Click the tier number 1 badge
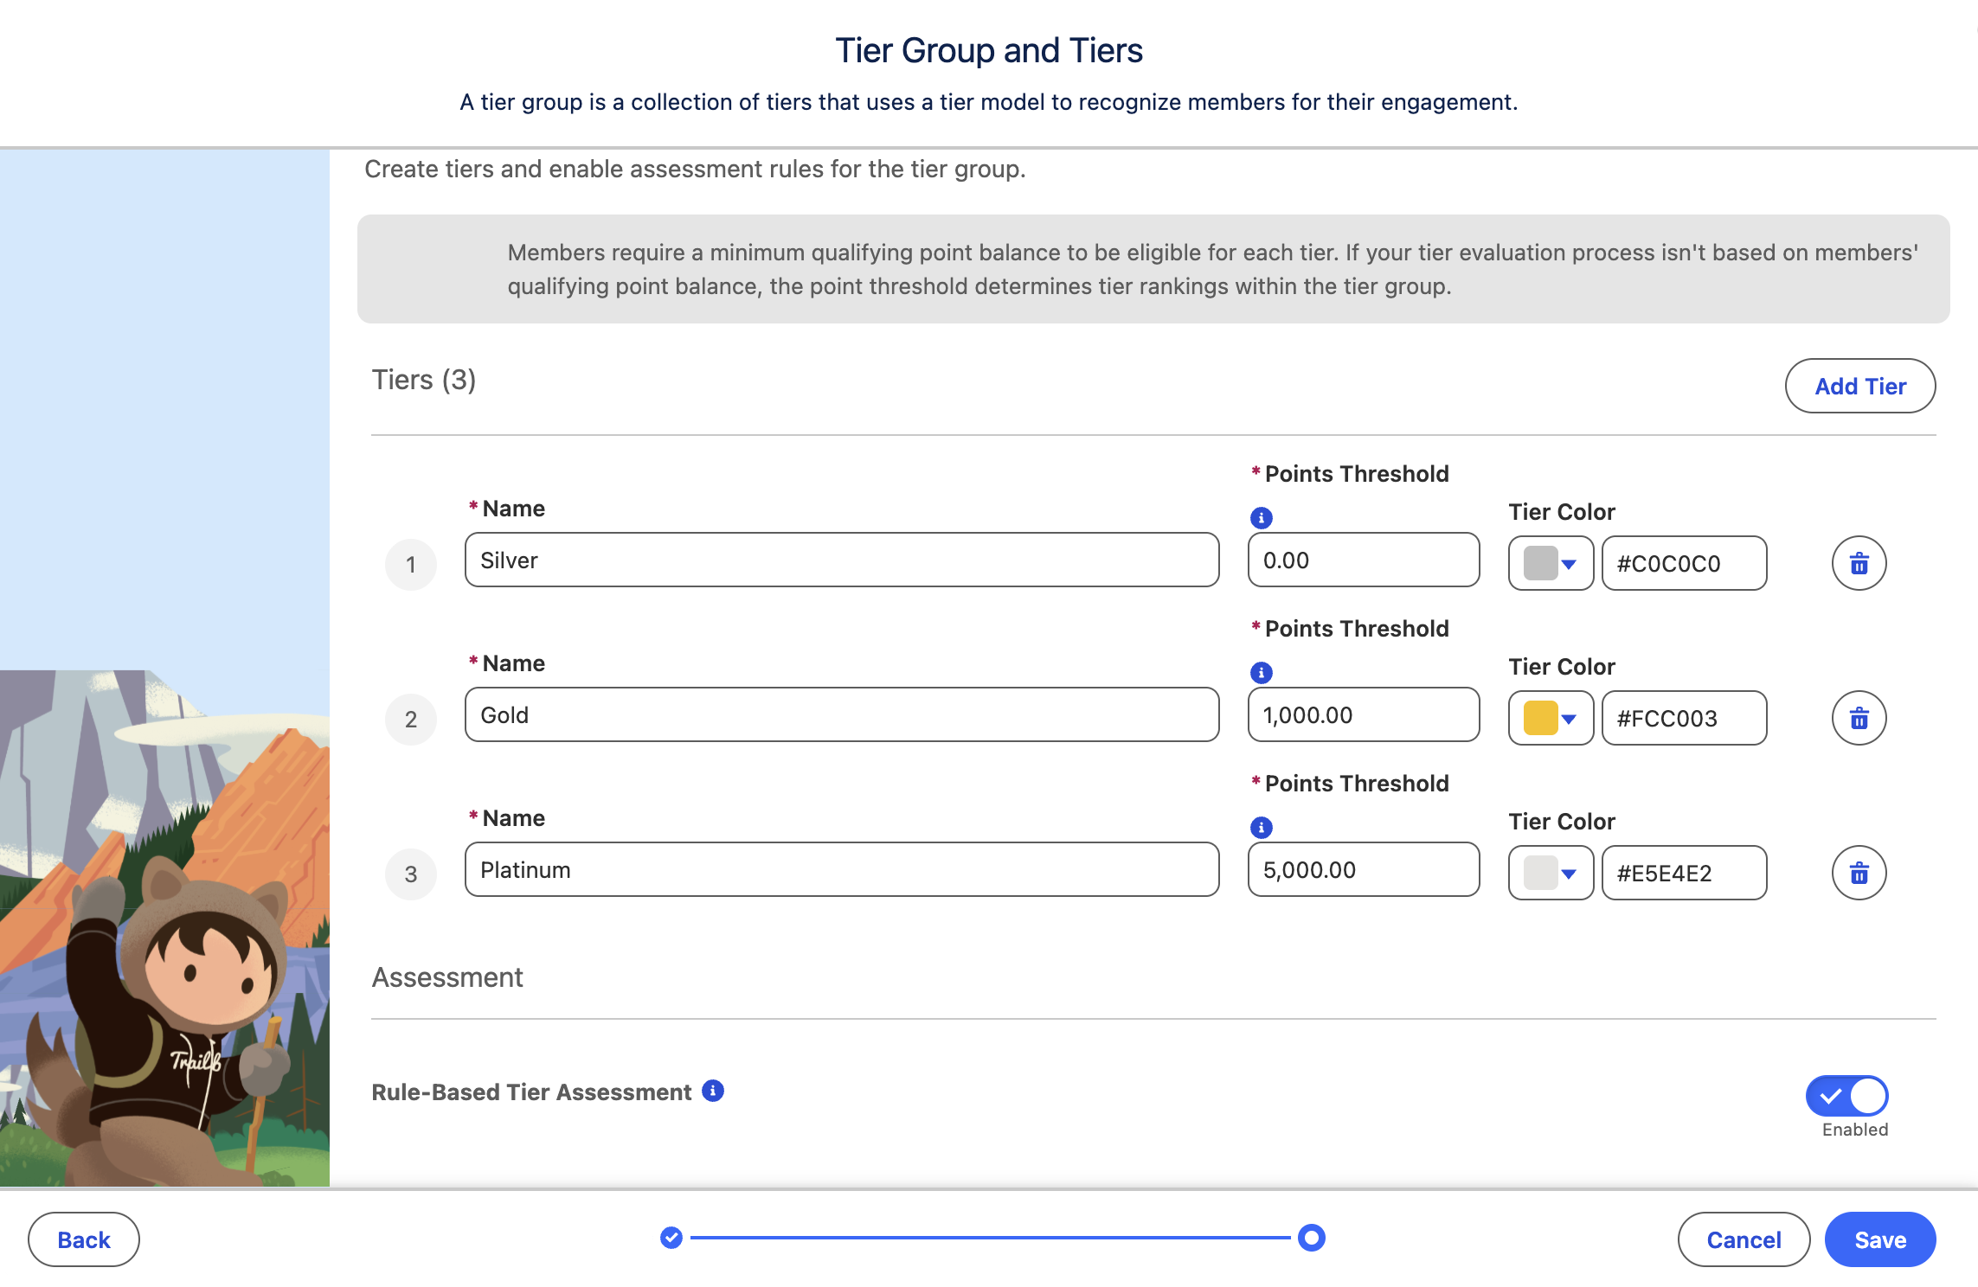 click(411, 565)
